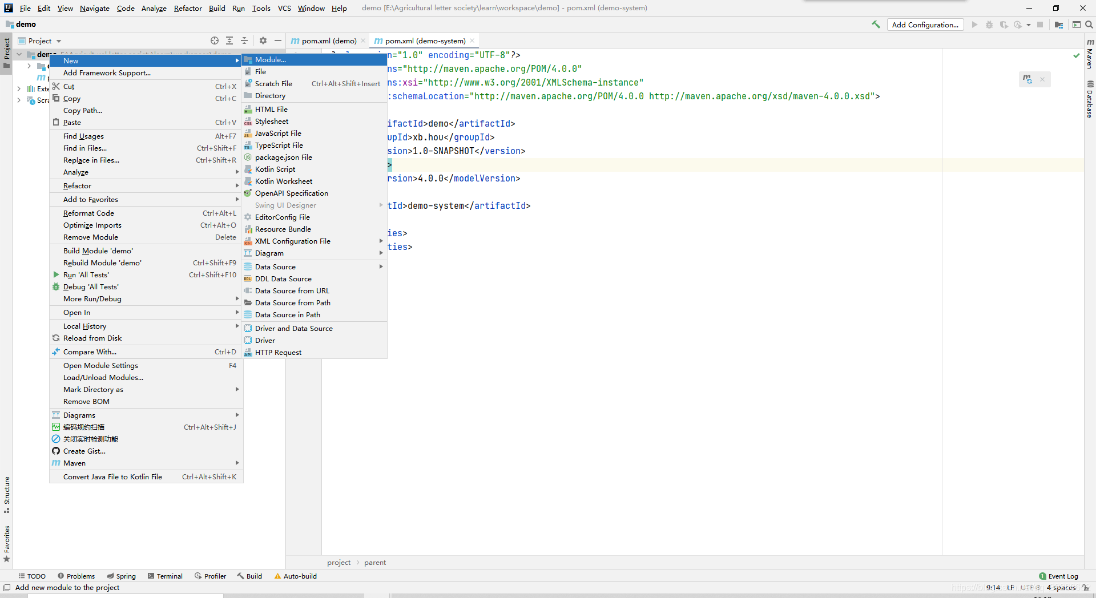Expand the Mark Directory as submenu

[147, 389]
